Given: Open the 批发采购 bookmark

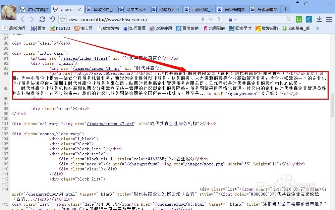Looking at the screenshot, I should click(x=267, y=28).
